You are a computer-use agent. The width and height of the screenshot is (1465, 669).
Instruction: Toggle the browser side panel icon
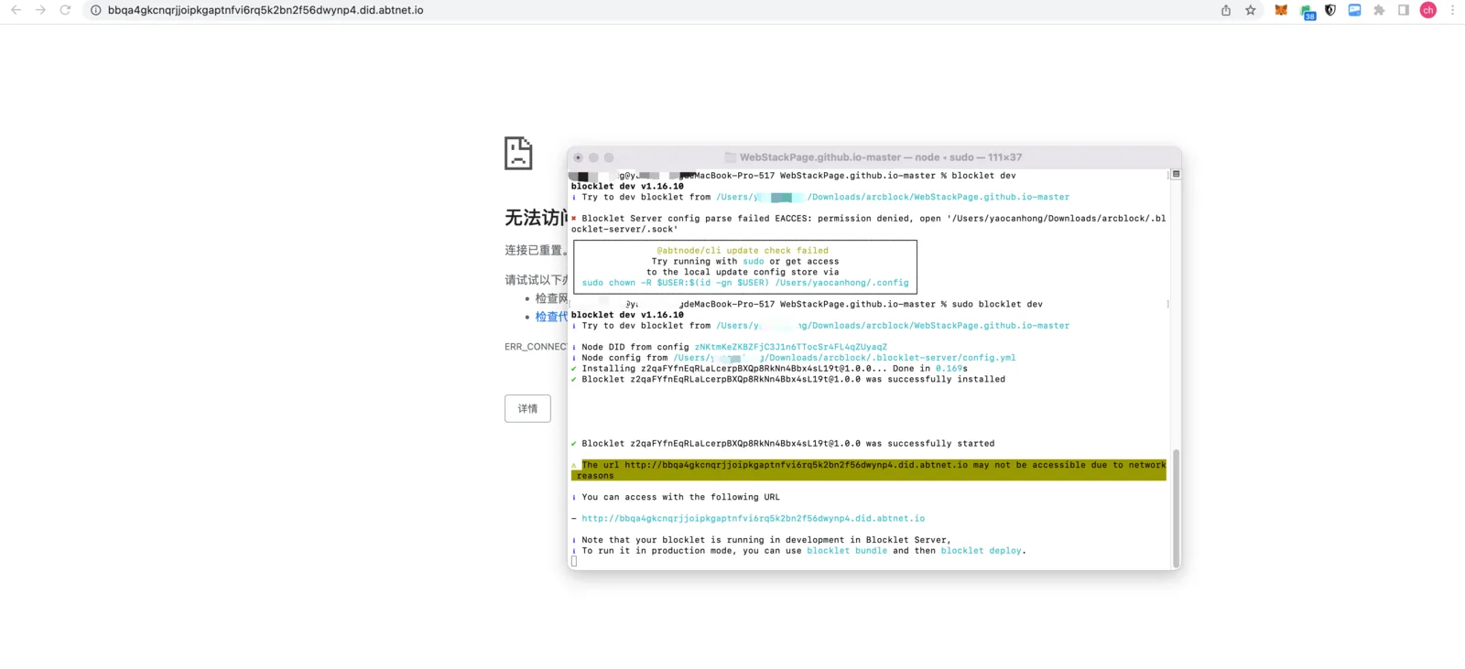tap(1404, 10)
